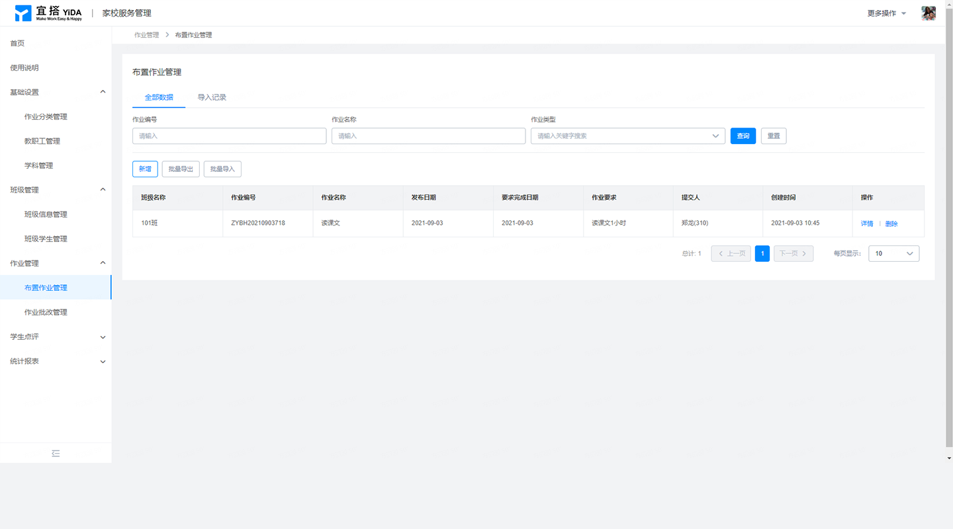This screenshot has height=529, width=953.
Task: Switch to the 导入记录 tab
Action: (212, 97)
